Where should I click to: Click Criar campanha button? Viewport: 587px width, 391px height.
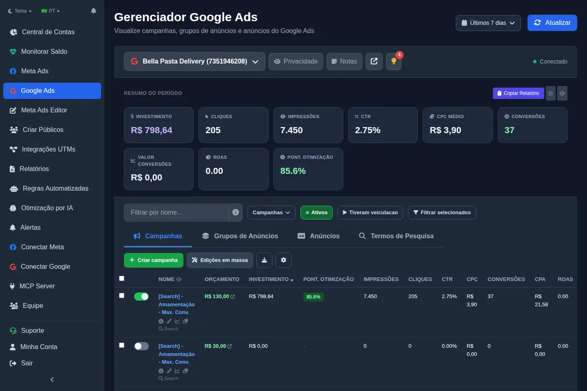point(154,260)
